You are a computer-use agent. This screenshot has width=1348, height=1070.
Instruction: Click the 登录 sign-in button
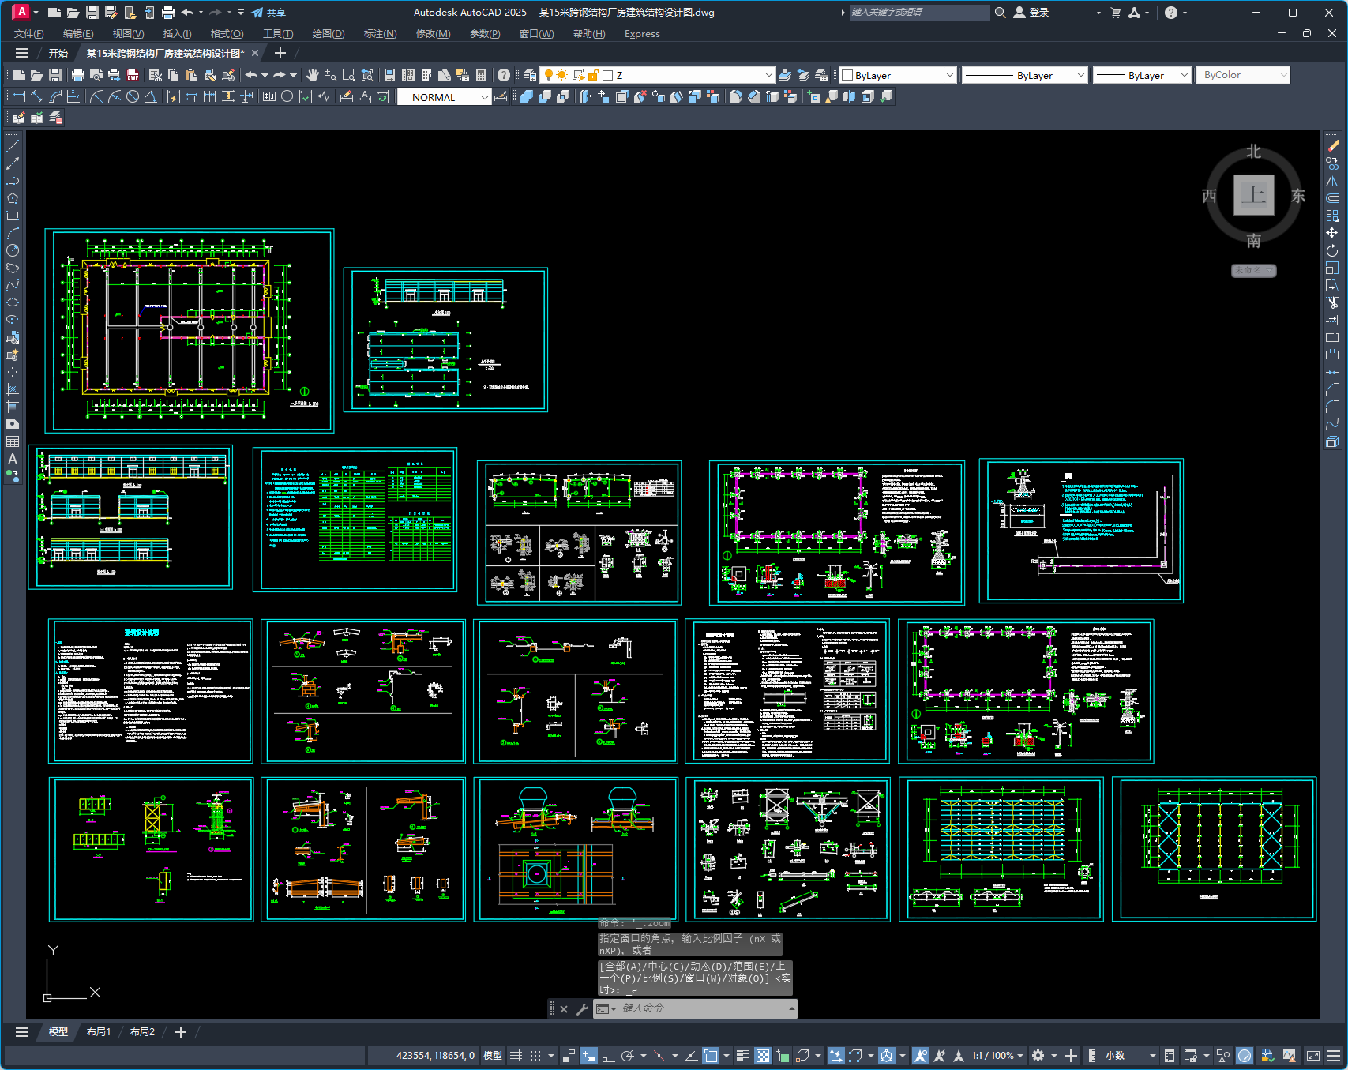point(1031,13)
